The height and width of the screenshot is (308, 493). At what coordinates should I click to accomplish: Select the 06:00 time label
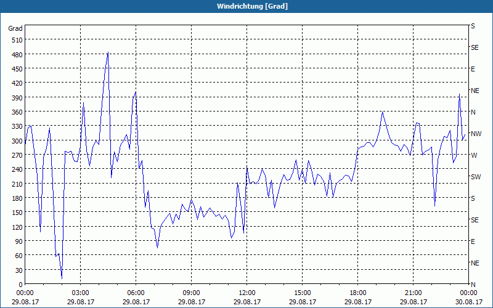(x=136, y=293)
